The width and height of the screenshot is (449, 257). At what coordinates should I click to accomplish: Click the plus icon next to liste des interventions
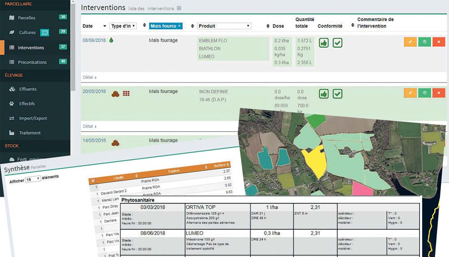pos(179,8)
